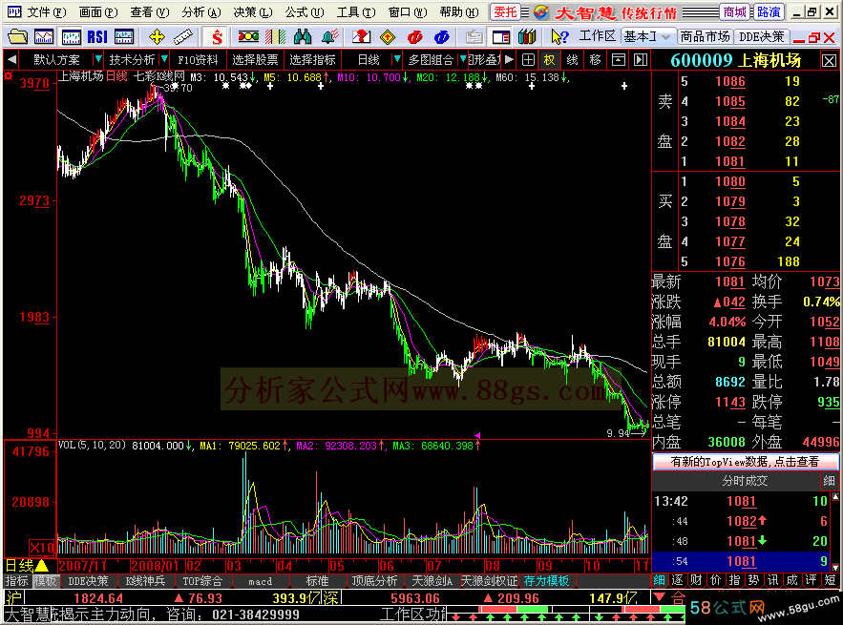
Task: Select the 顶底分析 template tab
Action: tap(374, 581)
